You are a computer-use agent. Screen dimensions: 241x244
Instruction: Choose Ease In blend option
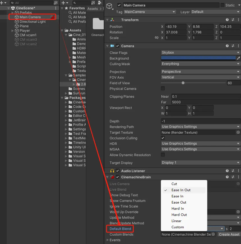(184, 196)
